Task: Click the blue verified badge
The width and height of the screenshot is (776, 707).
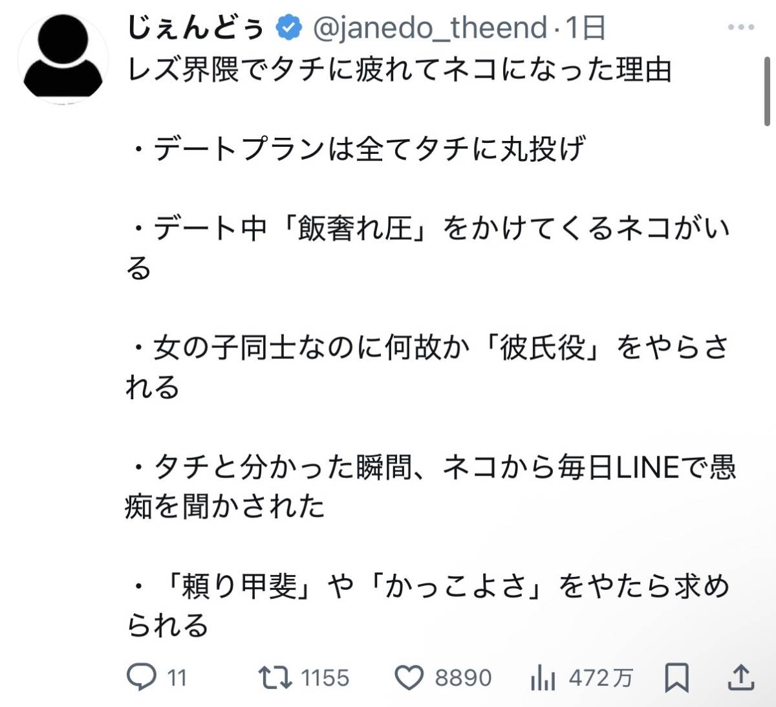Action: click(x=289, y=28)
